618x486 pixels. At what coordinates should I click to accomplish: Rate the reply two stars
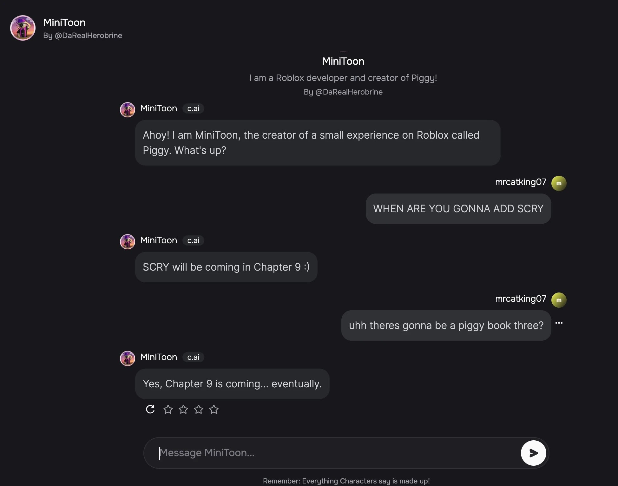coord(183,409)
